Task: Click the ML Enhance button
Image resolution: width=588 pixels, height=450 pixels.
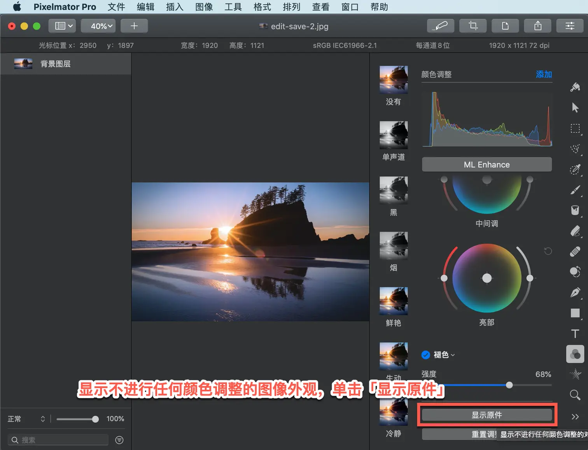Action: [487, 165]
